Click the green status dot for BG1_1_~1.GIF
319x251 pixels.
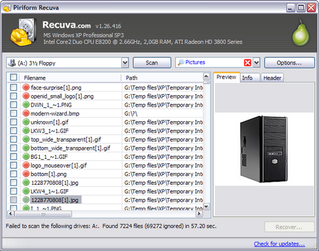[x=26, y=156]
